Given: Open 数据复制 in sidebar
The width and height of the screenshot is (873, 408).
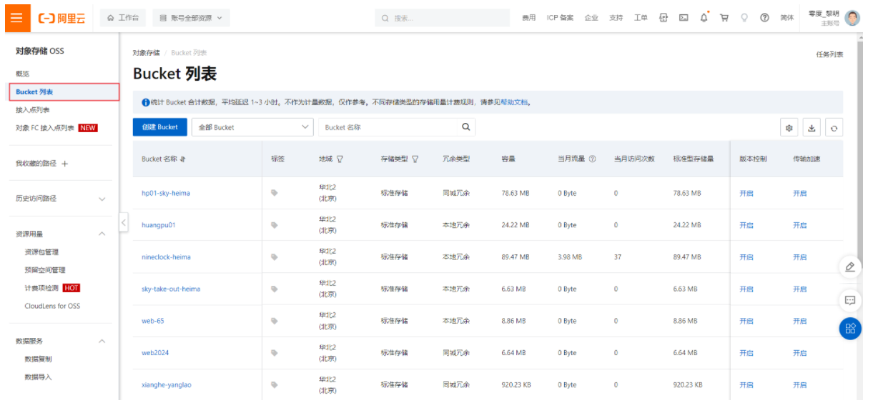Looking at the screenshot, I should 38,359.
